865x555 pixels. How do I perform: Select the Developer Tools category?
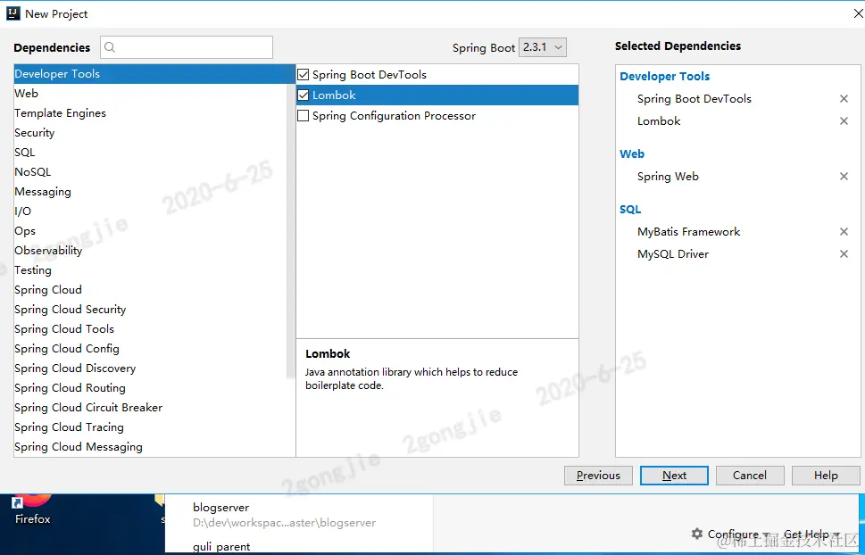(x=154, y=74)
